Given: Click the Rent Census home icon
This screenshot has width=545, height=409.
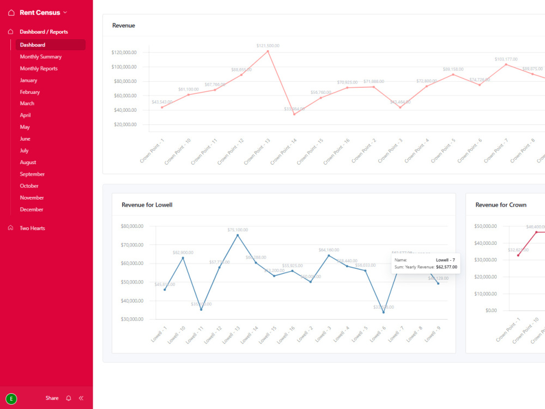Looking at the screenshot, I should tap(11, 13).
